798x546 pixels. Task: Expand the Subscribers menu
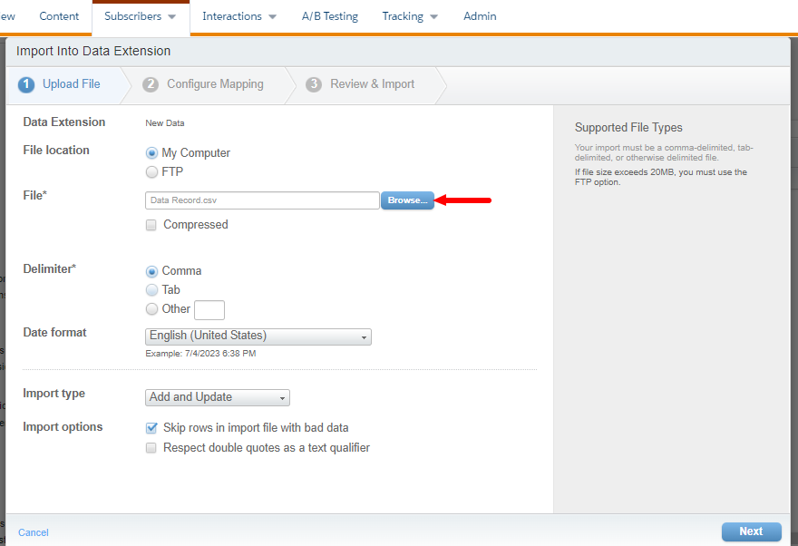tap(140, 16)
